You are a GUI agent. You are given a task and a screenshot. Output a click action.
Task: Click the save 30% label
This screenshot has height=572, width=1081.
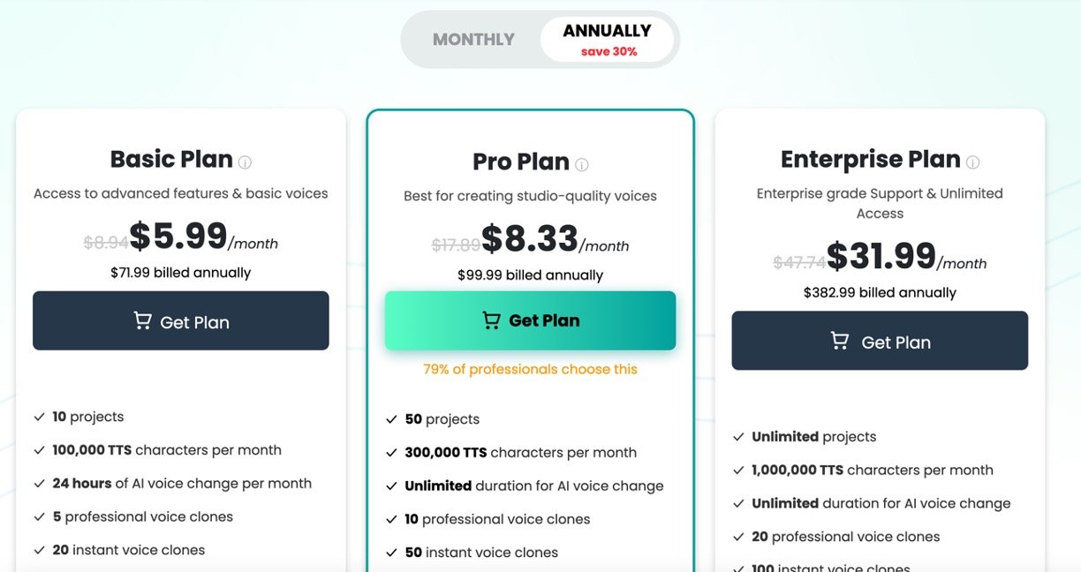[609, 52]
